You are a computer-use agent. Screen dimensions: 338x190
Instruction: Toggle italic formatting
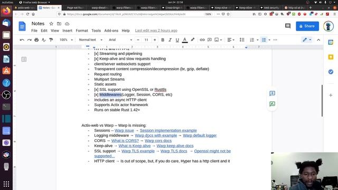point(170,40)
